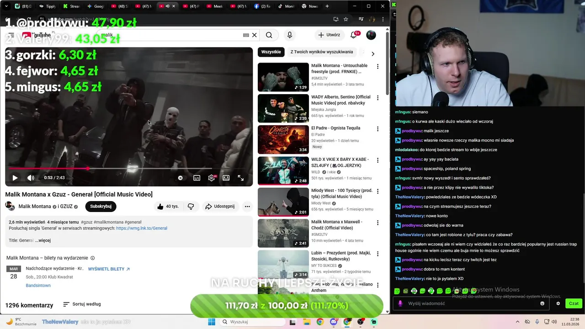Dislike the Generał video
585x329 pixels.
point(191,207)
